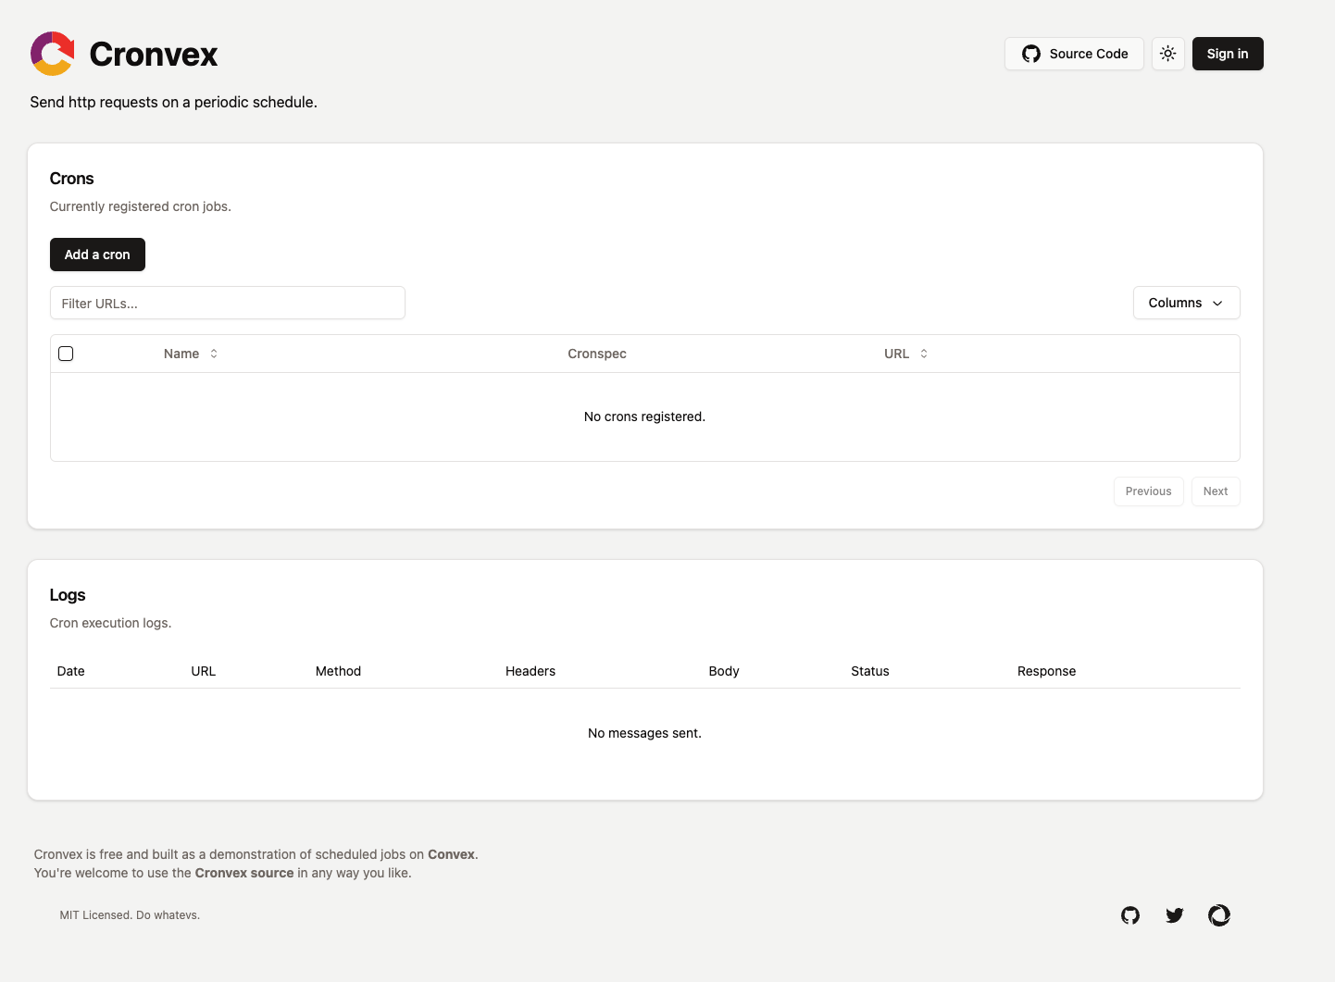Click the GitHub icon in footer
1335x982 pixels.
pos(1130,915)
